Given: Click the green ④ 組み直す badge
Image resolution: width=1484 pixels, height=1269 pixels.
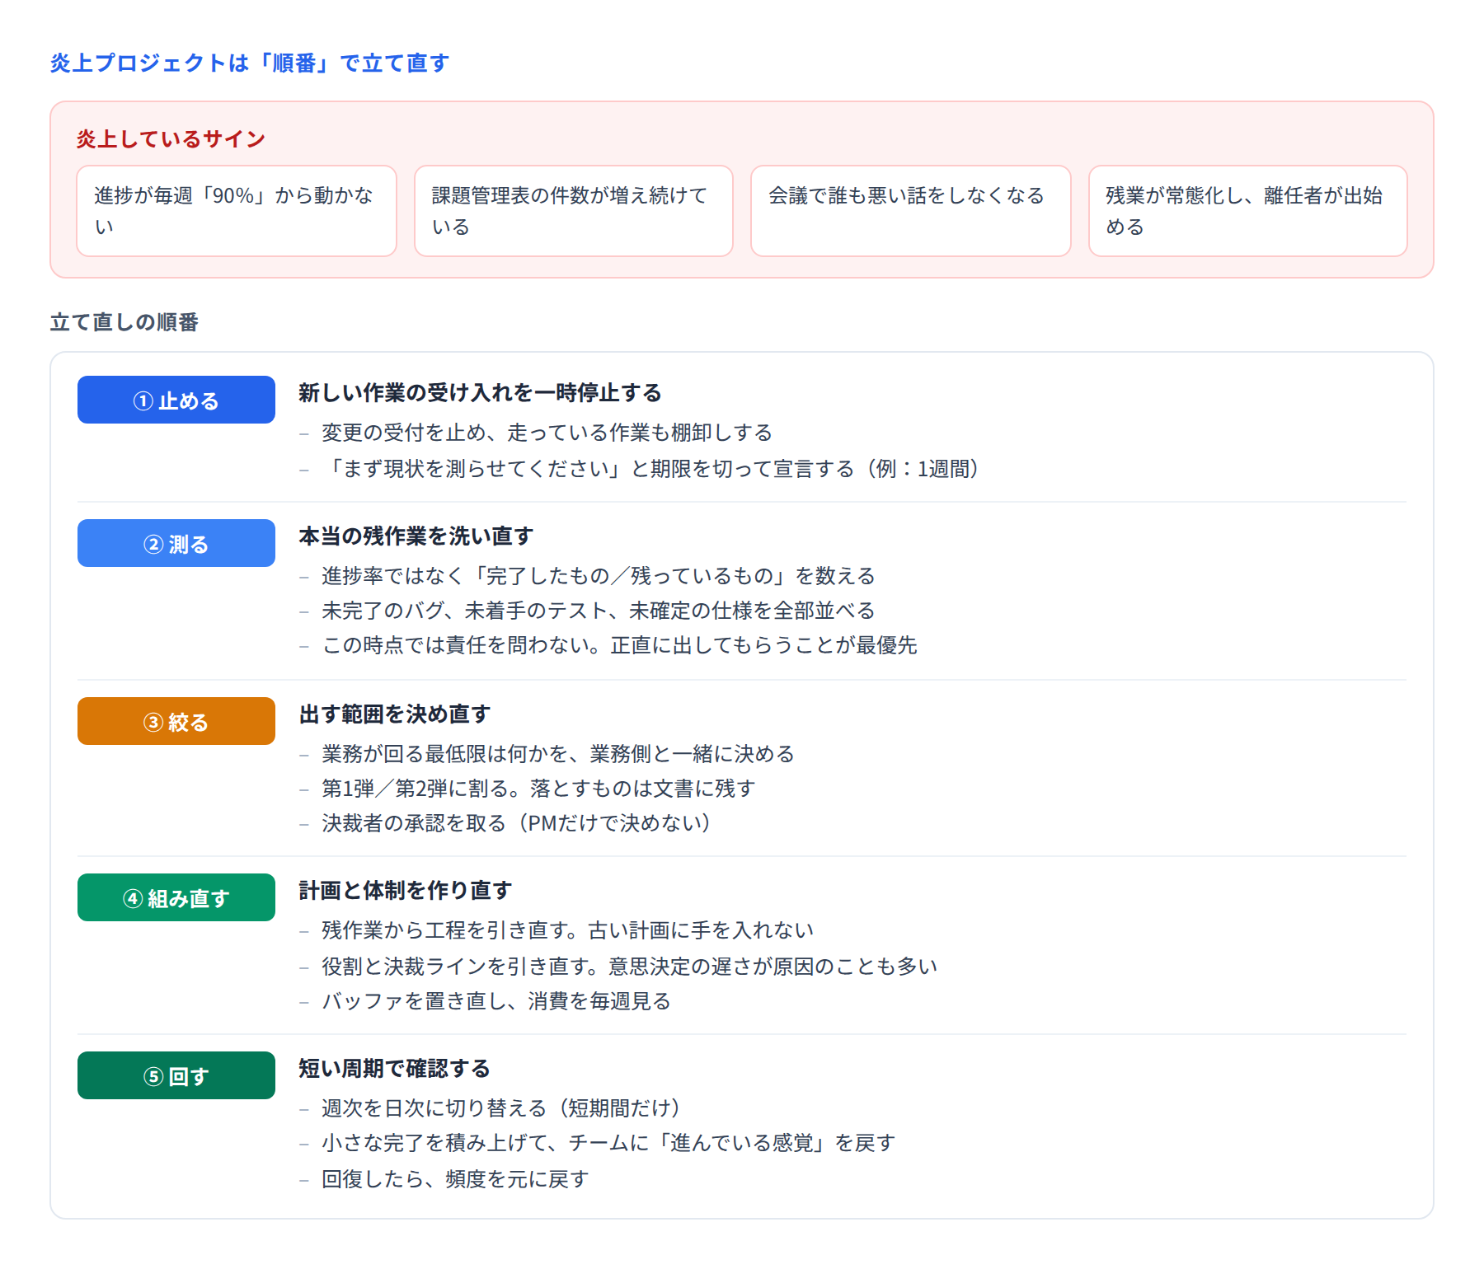Looking at the screenshot, I should 176,897.
